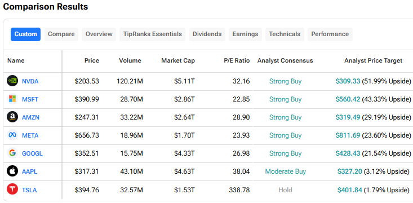Click the Tesla logo icon

tap(12, 189)
